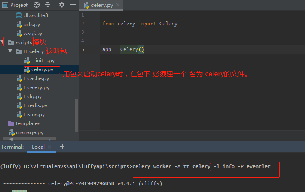Collapse the tt_celery package arrow

coord(11,51)
